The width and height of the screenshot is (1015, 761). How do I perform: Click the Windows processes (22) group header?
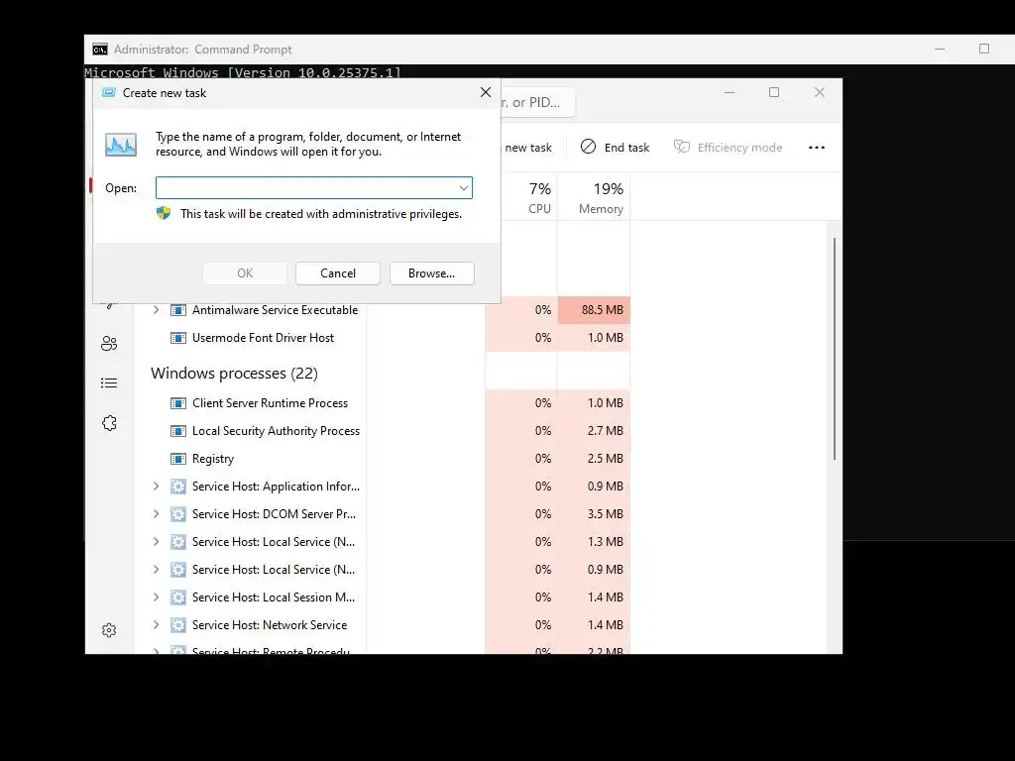click(x=234, y=374)
